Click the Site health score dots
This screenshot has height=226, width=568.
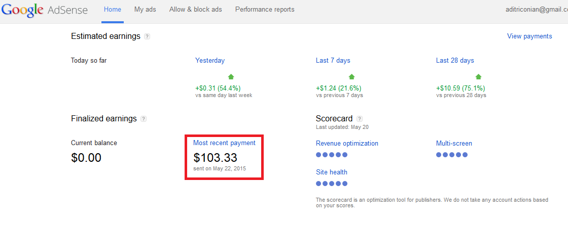pyautogui.click(x=332, y=184)
